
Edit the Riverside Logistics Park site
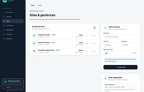tap(87, 51)
